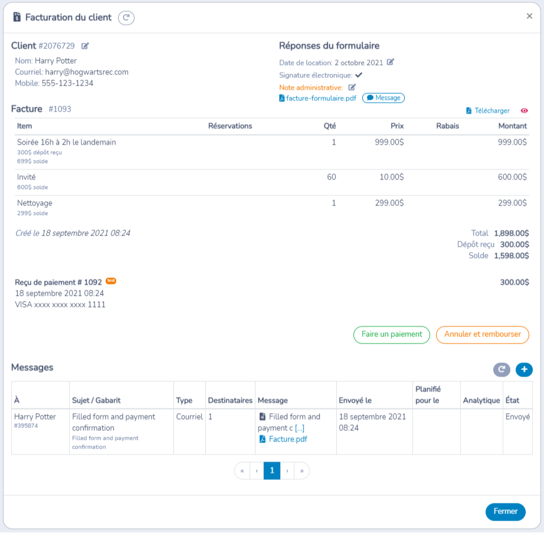The width and height of the screenshot is (544, 533).
Task: Click the mobile number 555-123-1234
Action: click(x=67, y=83)
